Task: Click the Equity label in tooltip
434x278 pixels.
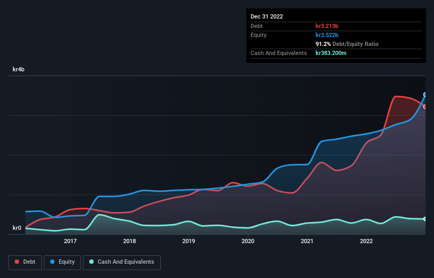Action: (258, 35)
